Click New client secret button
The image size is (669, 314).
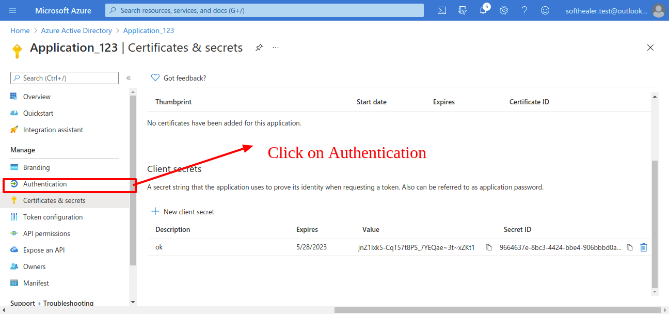tap(183, 212)
